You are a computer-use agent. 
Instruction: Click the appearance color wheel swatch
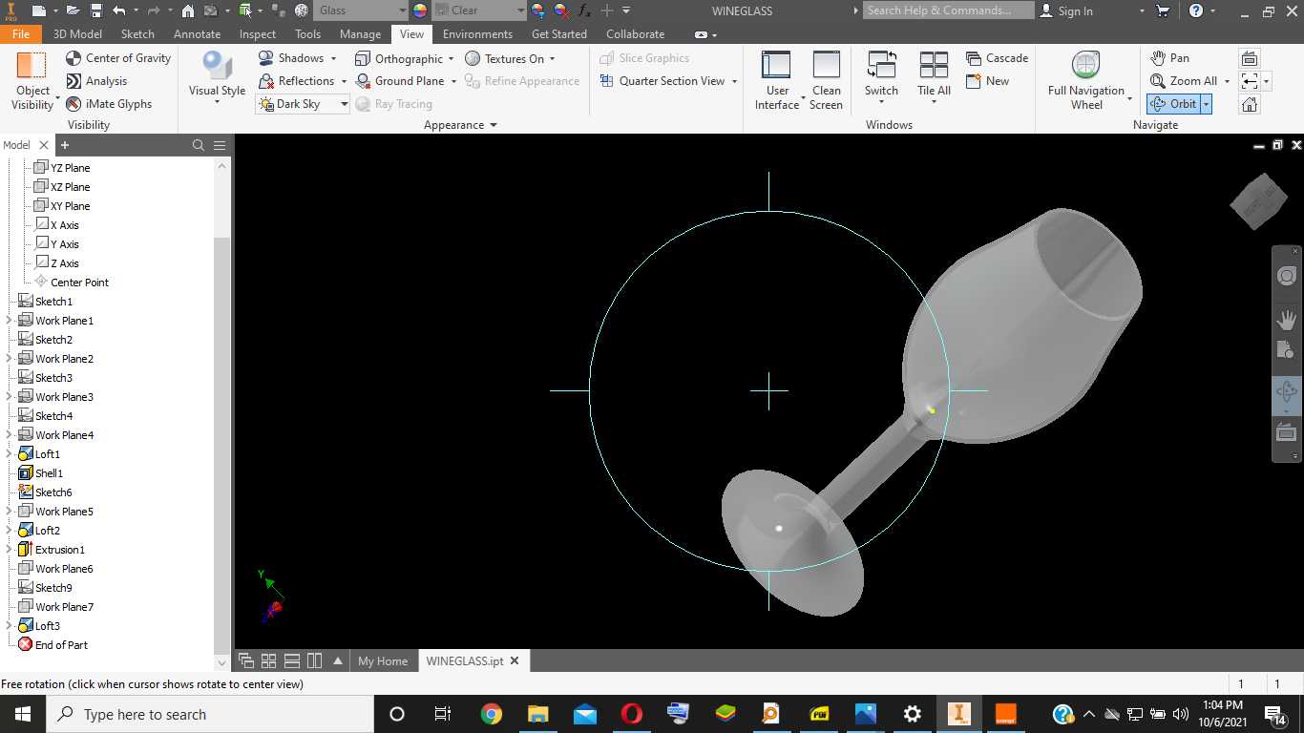[420, 10]
